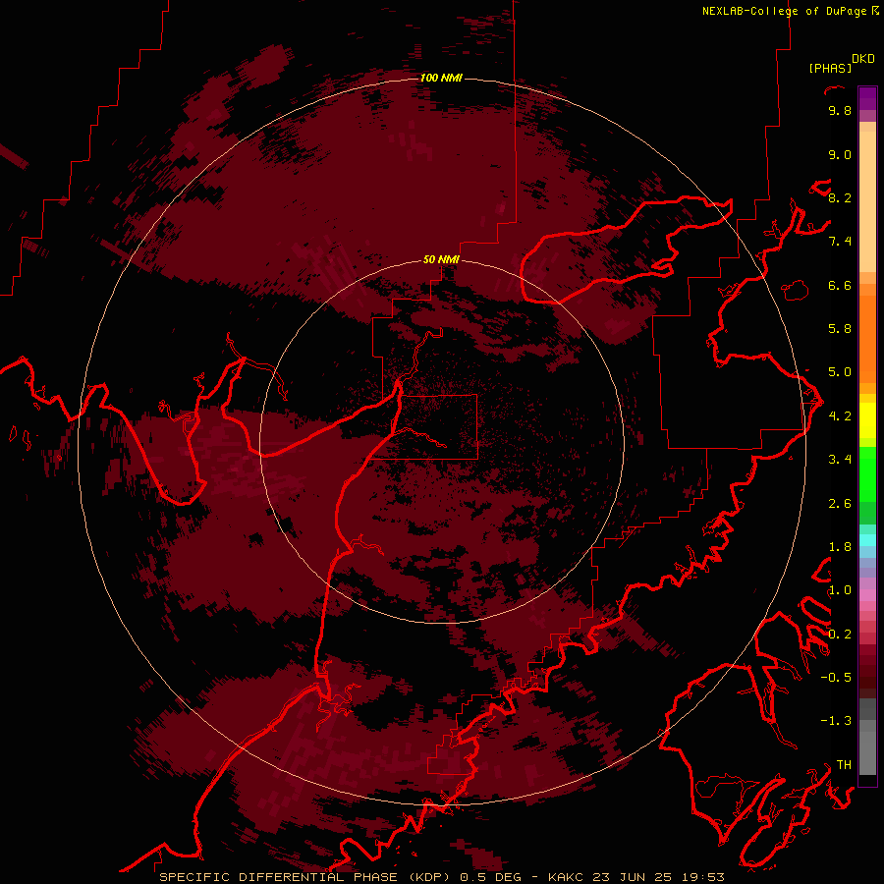
Task: Click the 9.8 value on color scale
Action: point(840,110)
